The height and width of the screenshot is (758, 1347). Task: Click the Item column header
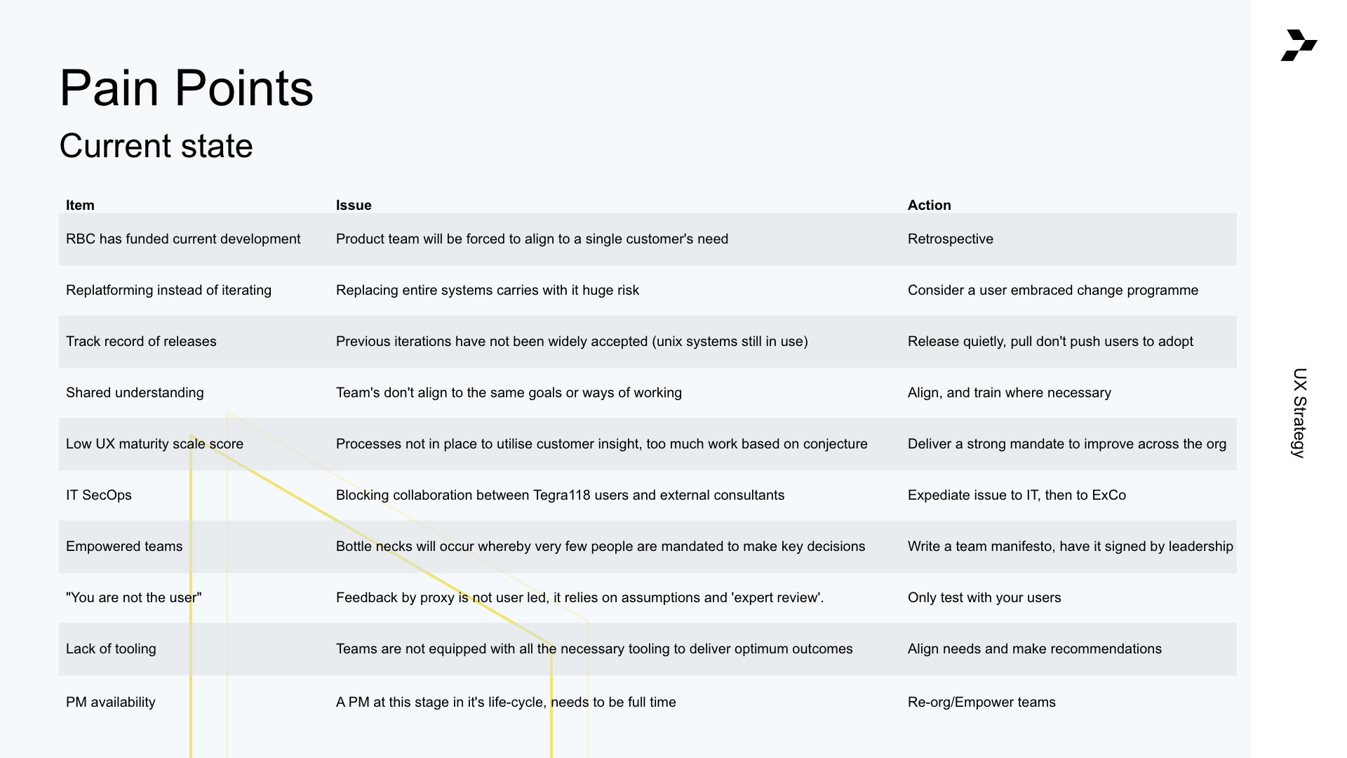[x=80, y=205]
